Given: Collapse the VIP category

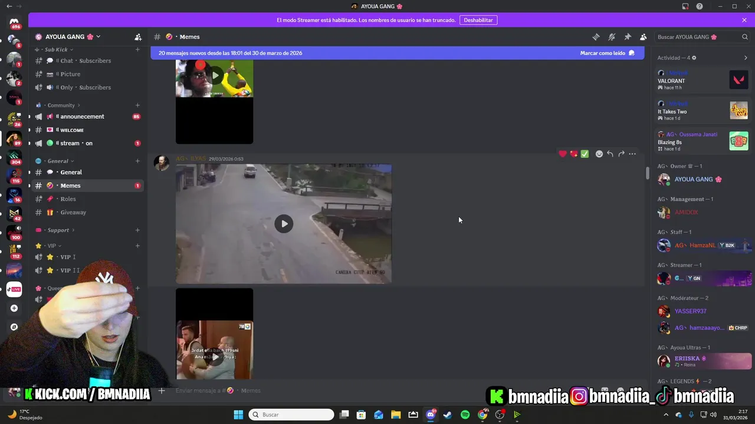Looking at the screenshot, I should [x=52, y=246].
